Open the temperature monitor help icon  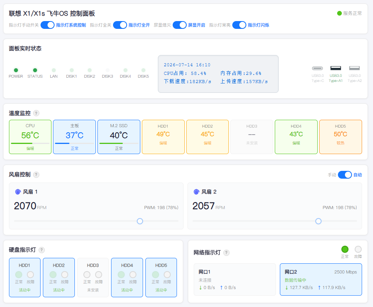click(36, 113)
